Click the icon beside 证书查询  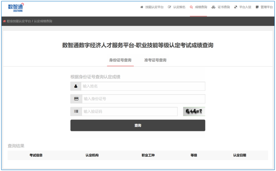[x=214, y=7]
